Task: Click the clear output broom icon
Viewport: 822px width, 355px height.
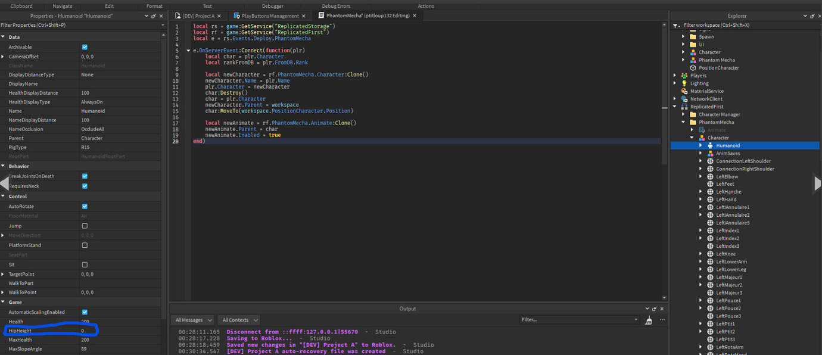Action: (649, 320)
